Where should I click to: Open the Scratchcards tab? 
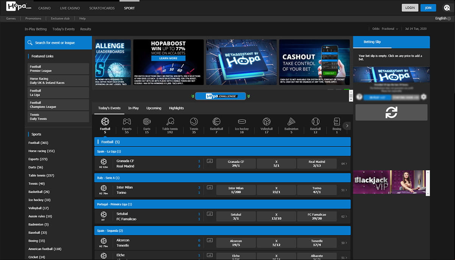[102, 8]
